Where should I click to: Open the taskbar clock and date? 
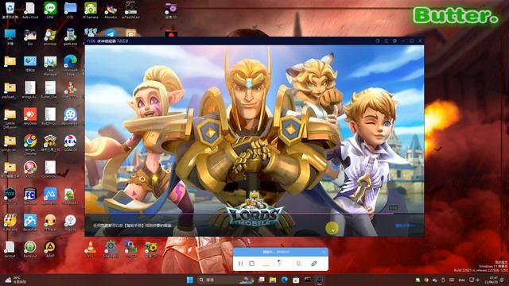coord(492,280)
